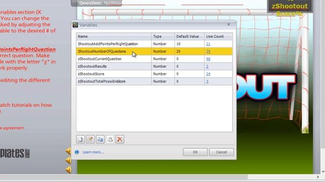Click default value 20 of ShootoutNumberOfQuestions
Screen dimensions: 325x182
pos(178,52)
